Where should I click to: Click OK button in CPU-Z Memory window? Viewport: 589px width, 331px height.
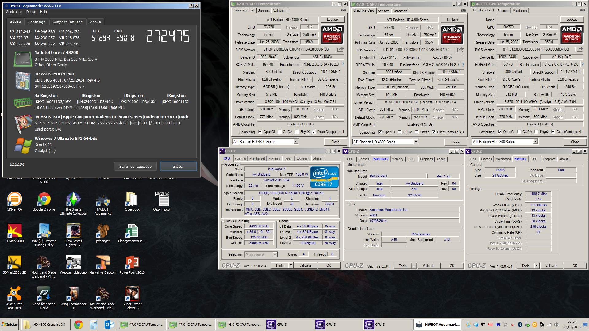(574, 266)
